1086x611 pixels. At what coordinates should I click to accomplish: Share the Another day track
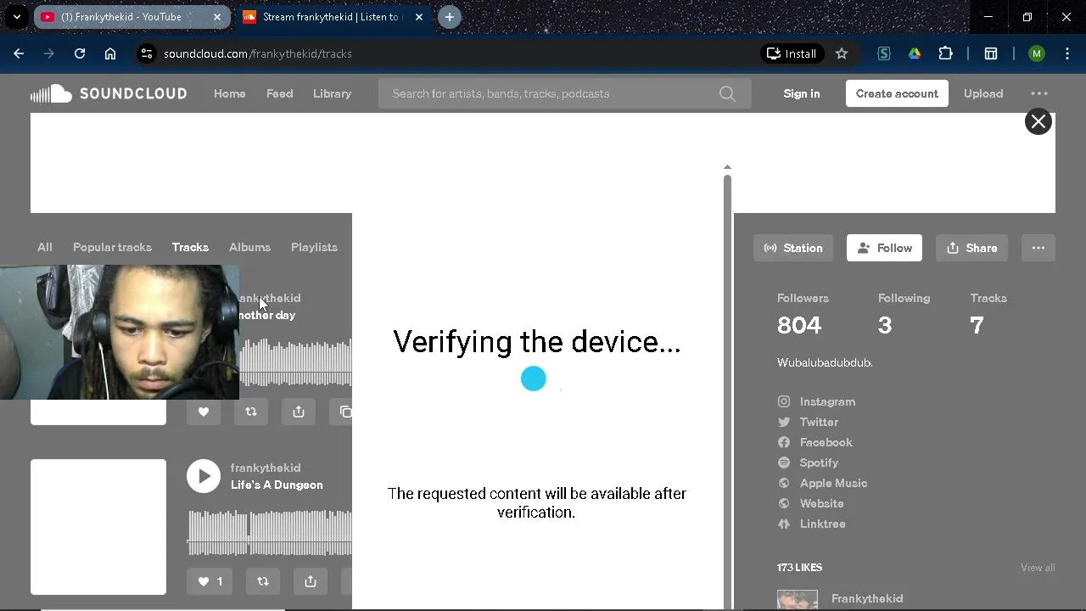click(x=299, y=412)
